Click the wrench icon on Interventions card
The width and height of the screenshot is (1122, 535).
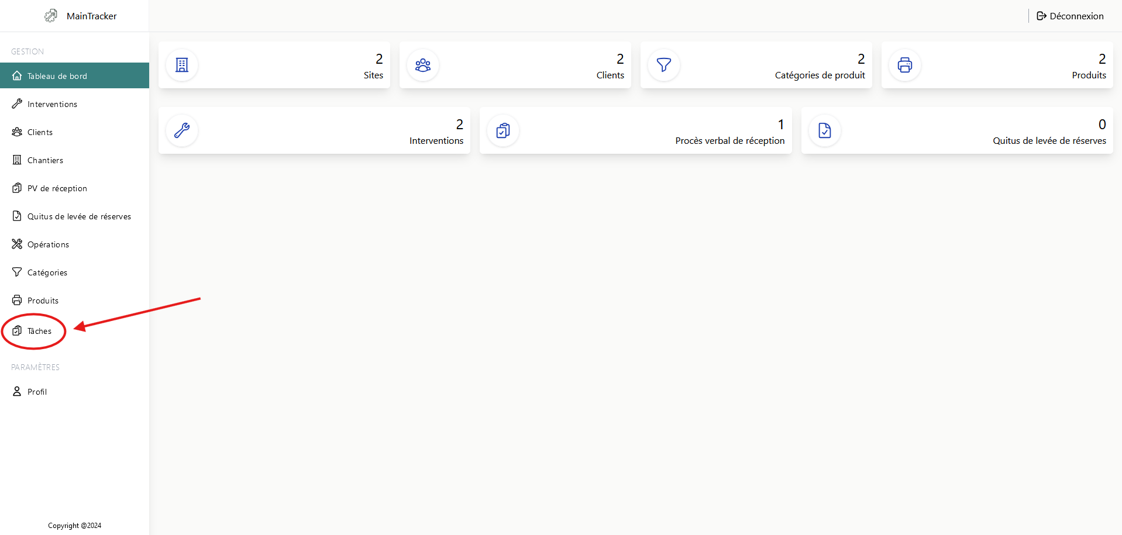[x=182, y=130]
